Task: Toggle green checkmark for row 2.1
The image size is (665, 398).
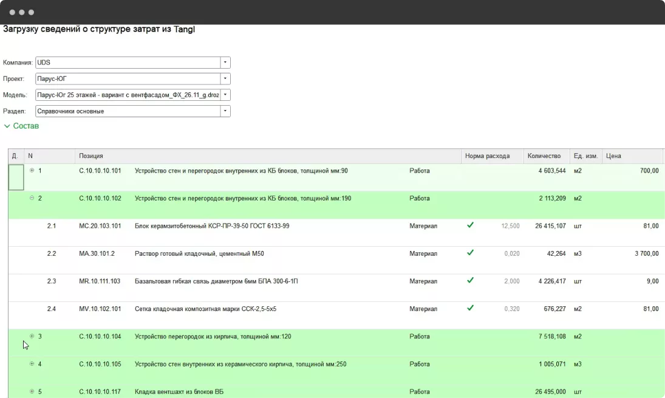Action: tap(469, 225)
